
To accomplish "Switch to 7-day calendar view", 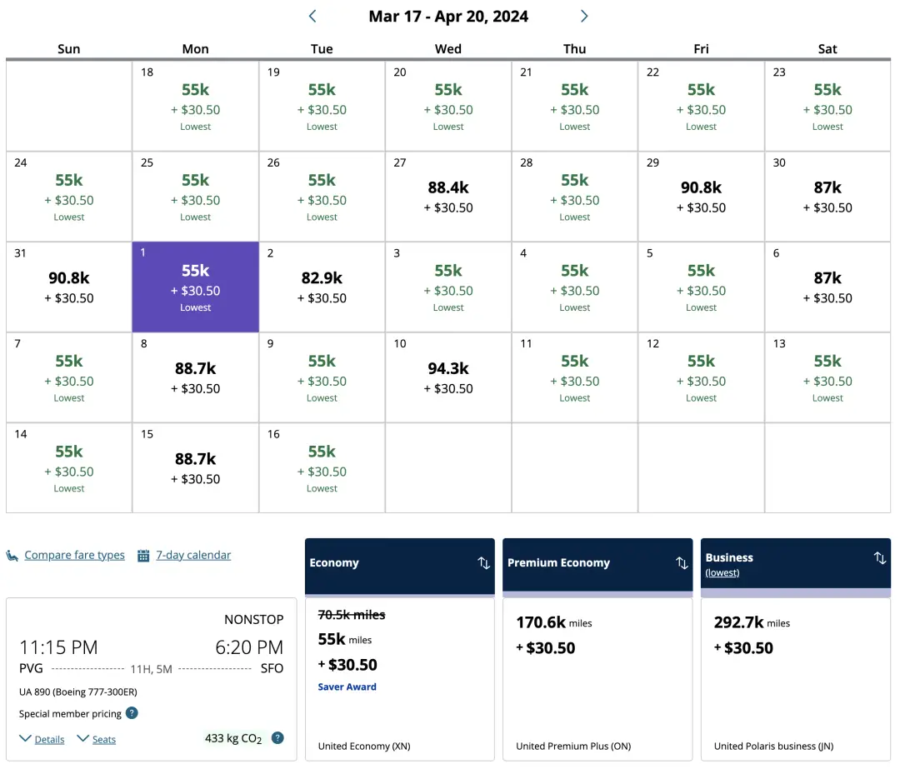I will (193, 556).
